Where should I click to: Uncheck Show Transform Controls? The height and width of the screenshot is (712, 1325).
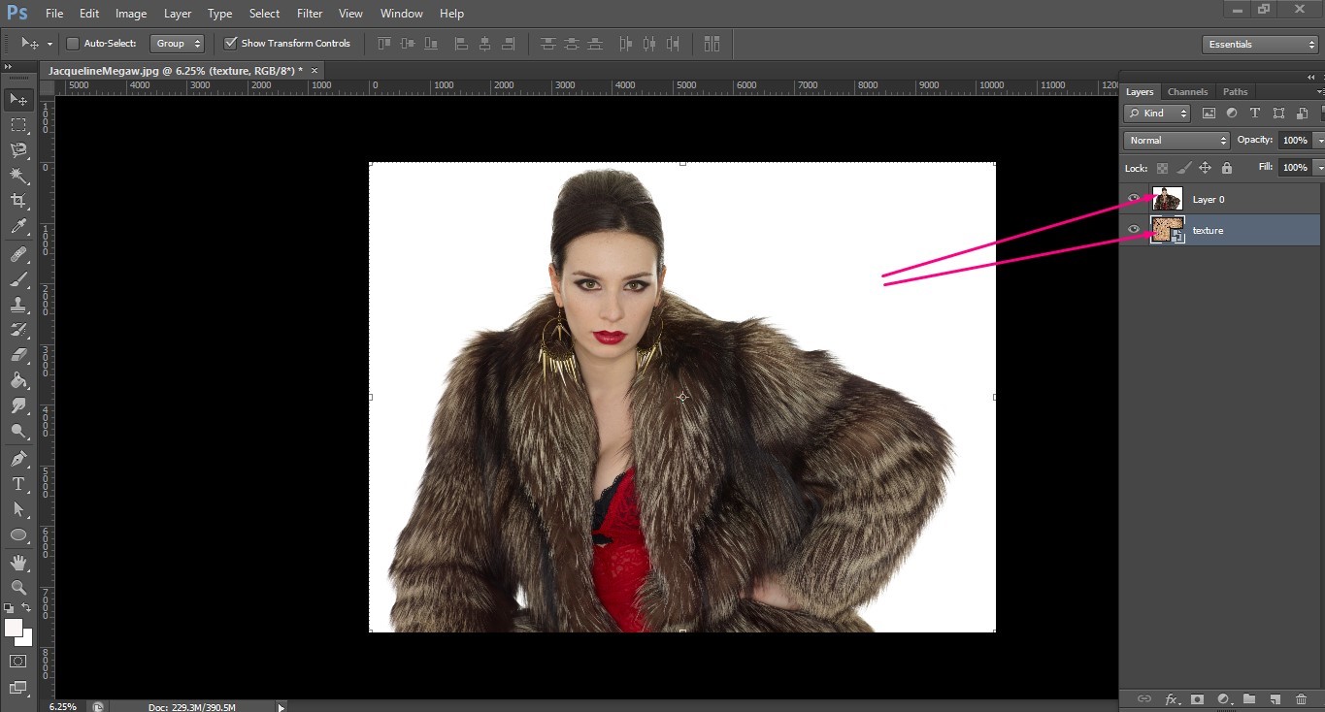point(231,44)
